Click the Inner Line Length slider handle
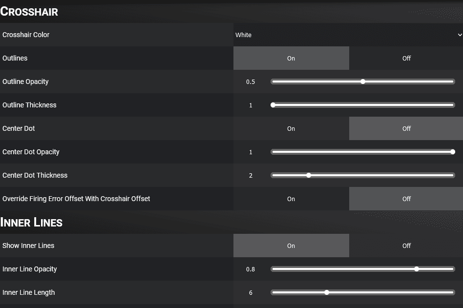463x308 pixels. [326, 292]
